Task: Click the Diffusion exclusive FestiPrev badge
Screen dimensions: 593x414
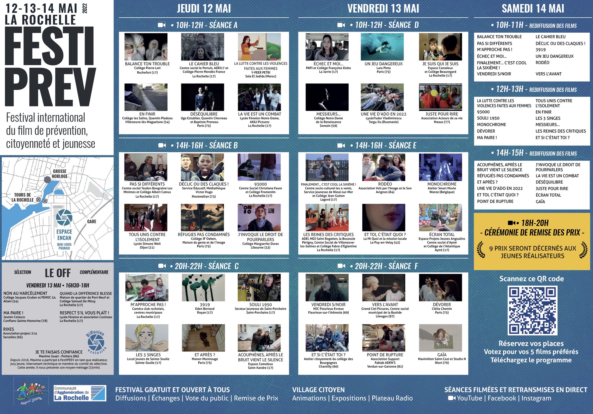Action: [x=96, y=343]
